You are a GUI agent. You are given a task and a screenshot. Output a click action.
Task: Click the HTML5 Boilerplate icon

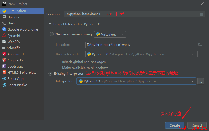point(4,72)
